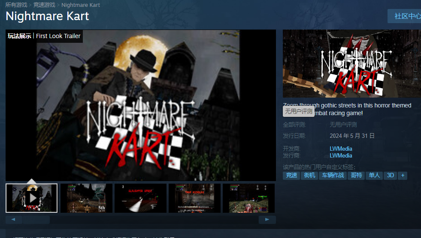421x238 pixels.
Task: Open the 街机 tag
Action: (x=309, y=176)
